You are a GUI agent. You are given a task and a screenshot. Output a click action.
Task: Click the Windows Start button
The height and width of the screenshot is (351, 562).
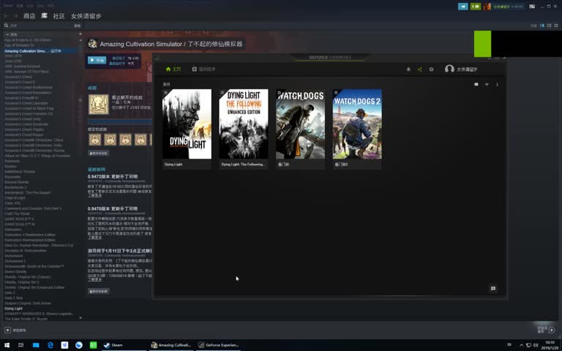click(x=7, y=344)
